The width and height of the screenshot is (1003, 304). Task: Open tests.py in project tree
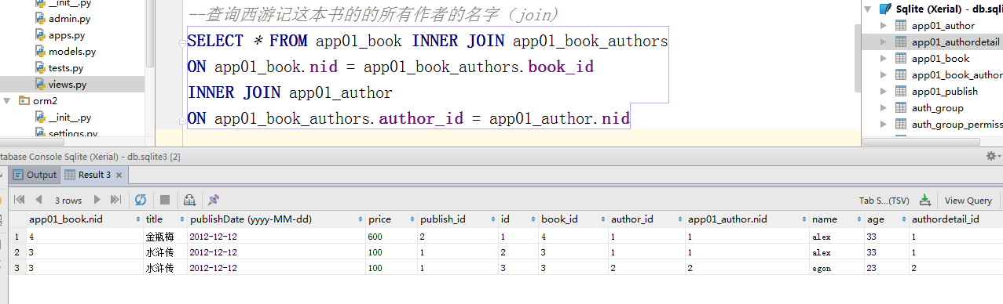coord(67,68)
